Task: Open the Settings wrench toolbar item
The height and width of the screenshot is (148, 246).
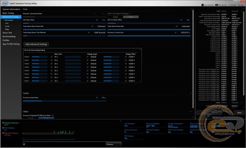Action: (x=232, y=5)
